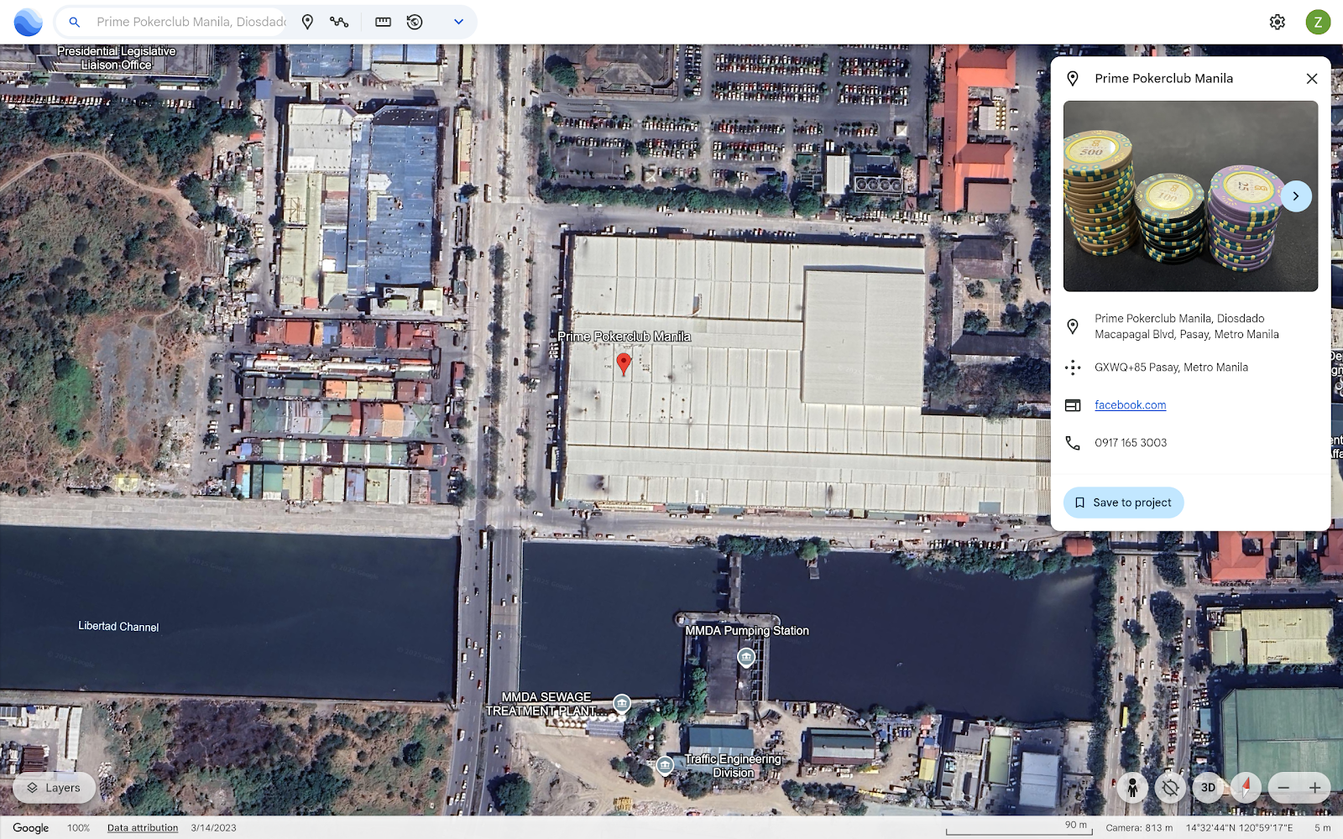Click Google logo in status bar

coord(31,827)
